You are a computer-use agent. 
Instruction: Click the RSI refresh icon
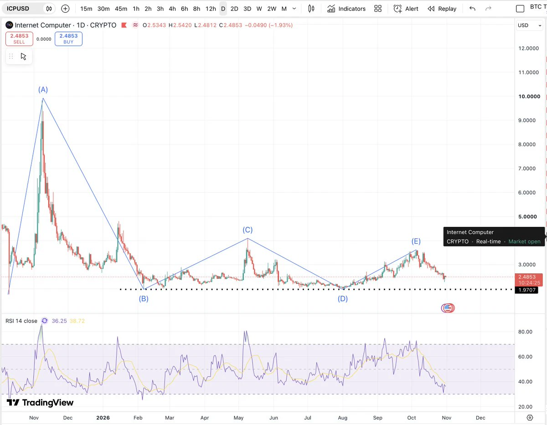44,321
